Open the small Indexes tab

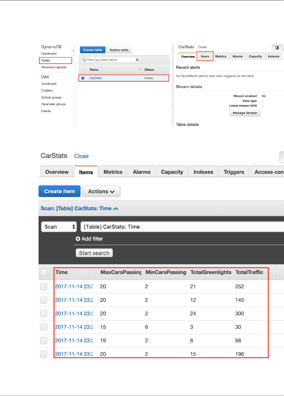click(273, 56)
